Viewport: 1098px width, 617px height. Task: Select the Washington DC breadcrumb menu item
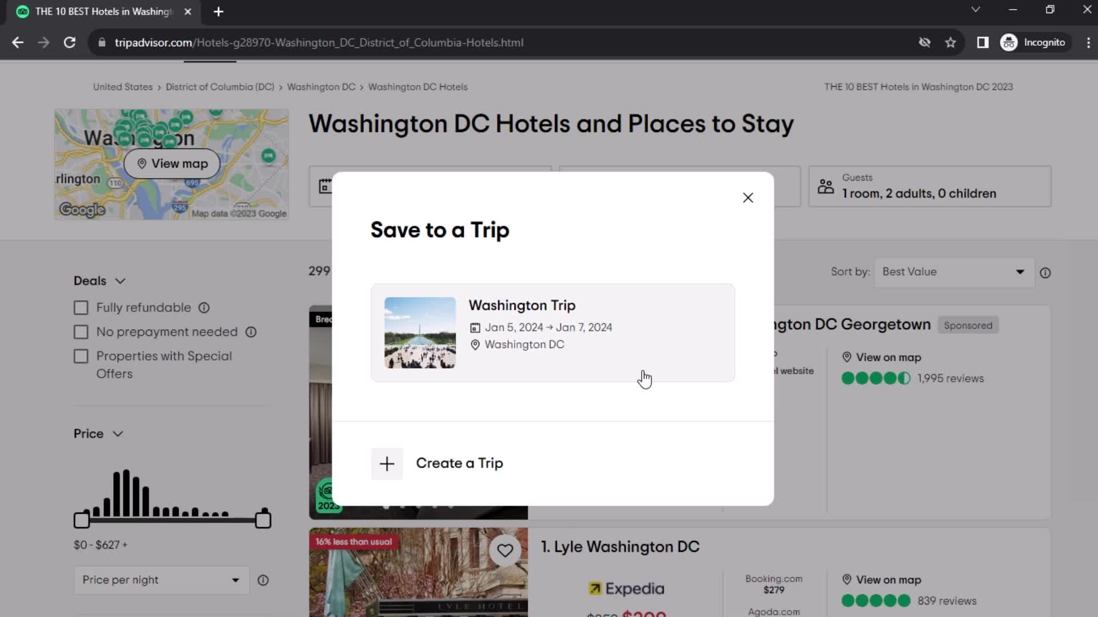click(320, 87)
